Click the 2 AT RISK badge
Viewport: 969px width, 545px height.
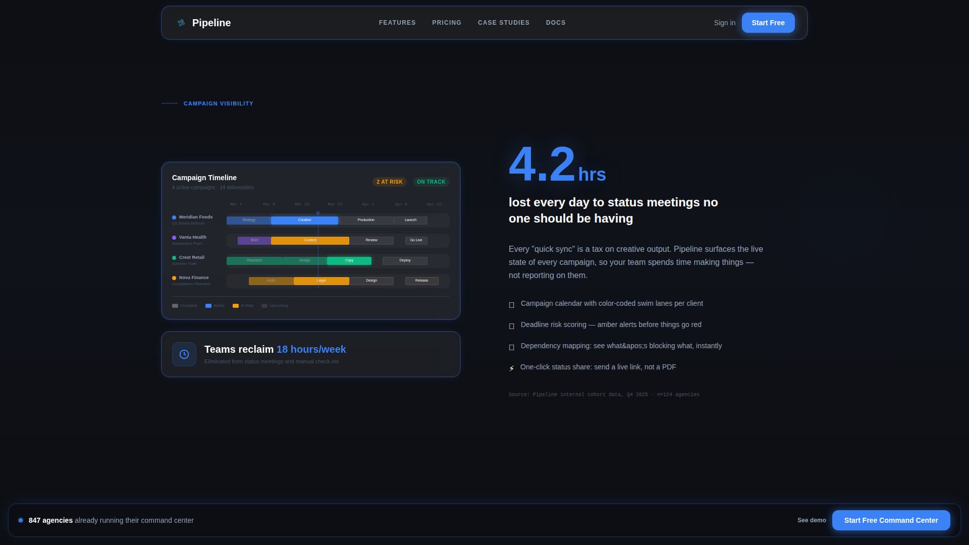[390, 182]
